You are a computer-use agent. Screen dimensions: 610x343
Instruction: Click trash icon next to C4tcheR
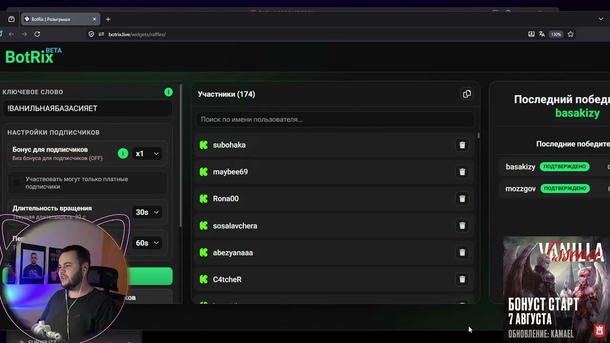[462, 280]
